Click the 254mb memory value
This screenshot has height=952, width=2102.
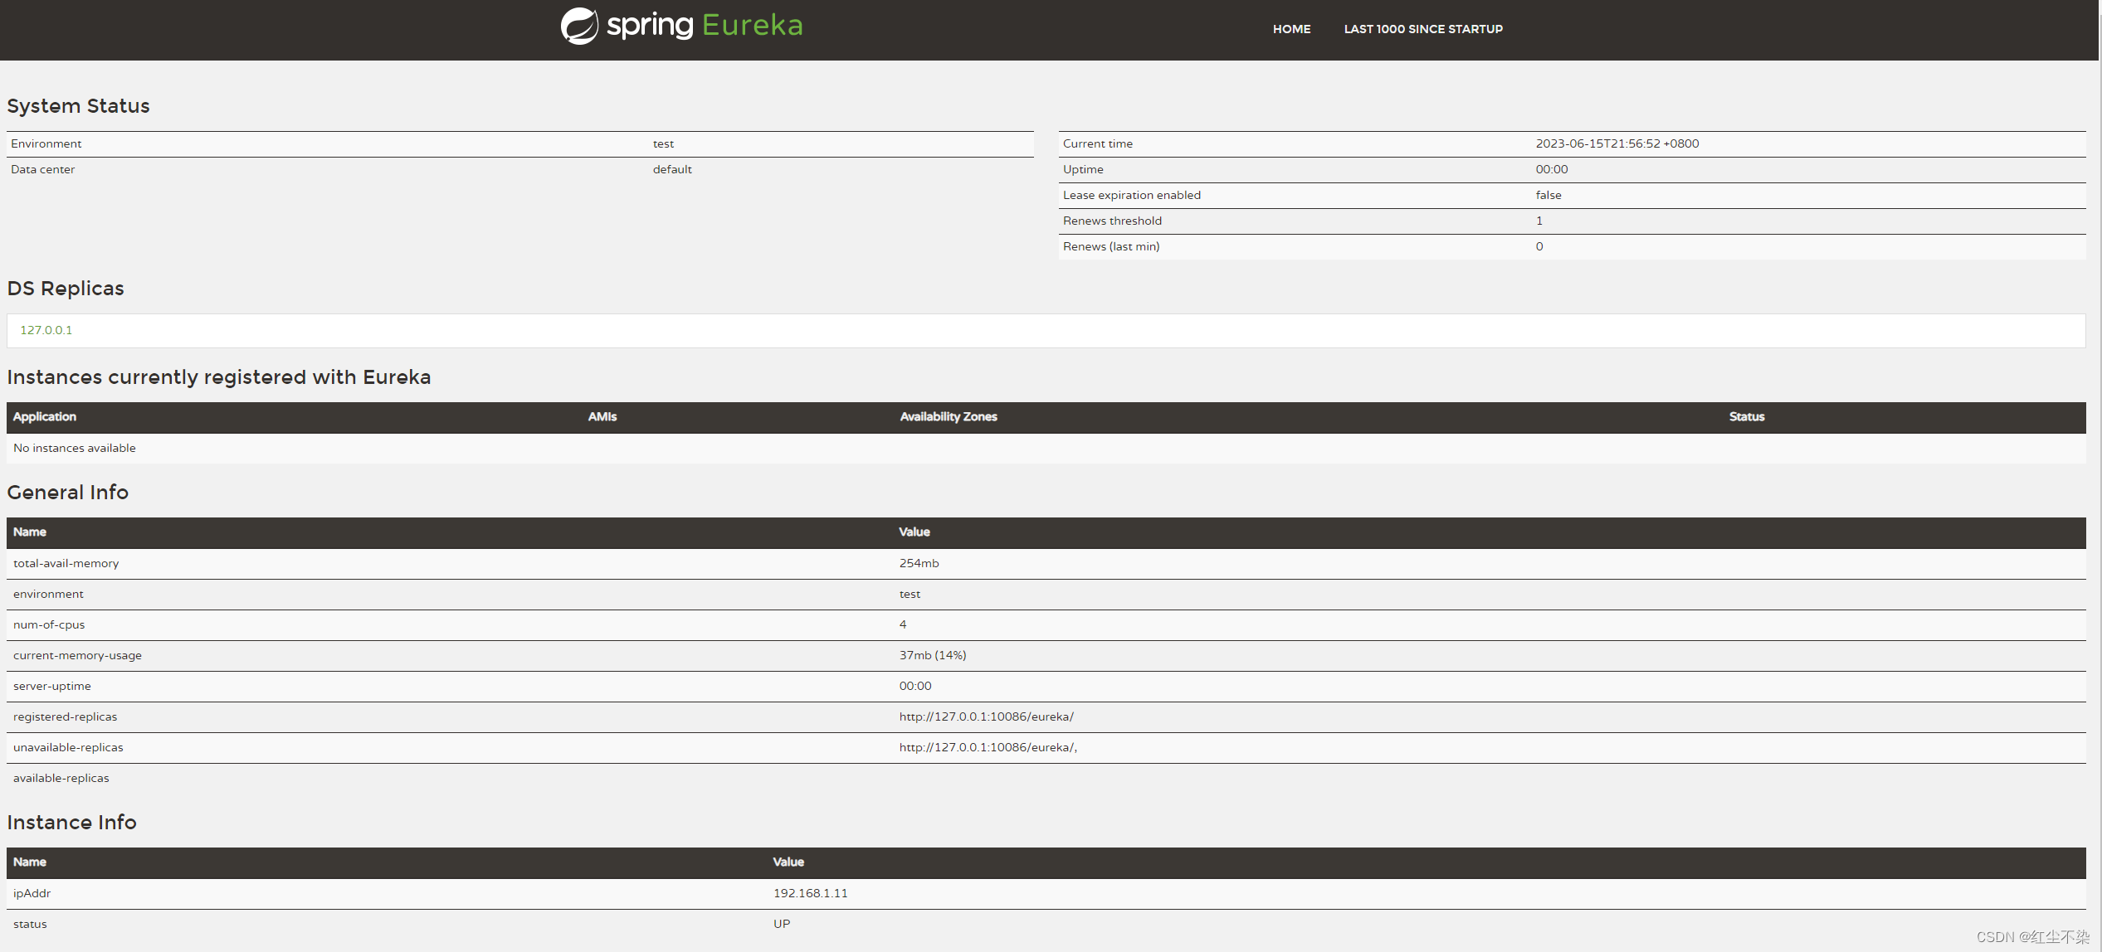click(x=919, y=563)
